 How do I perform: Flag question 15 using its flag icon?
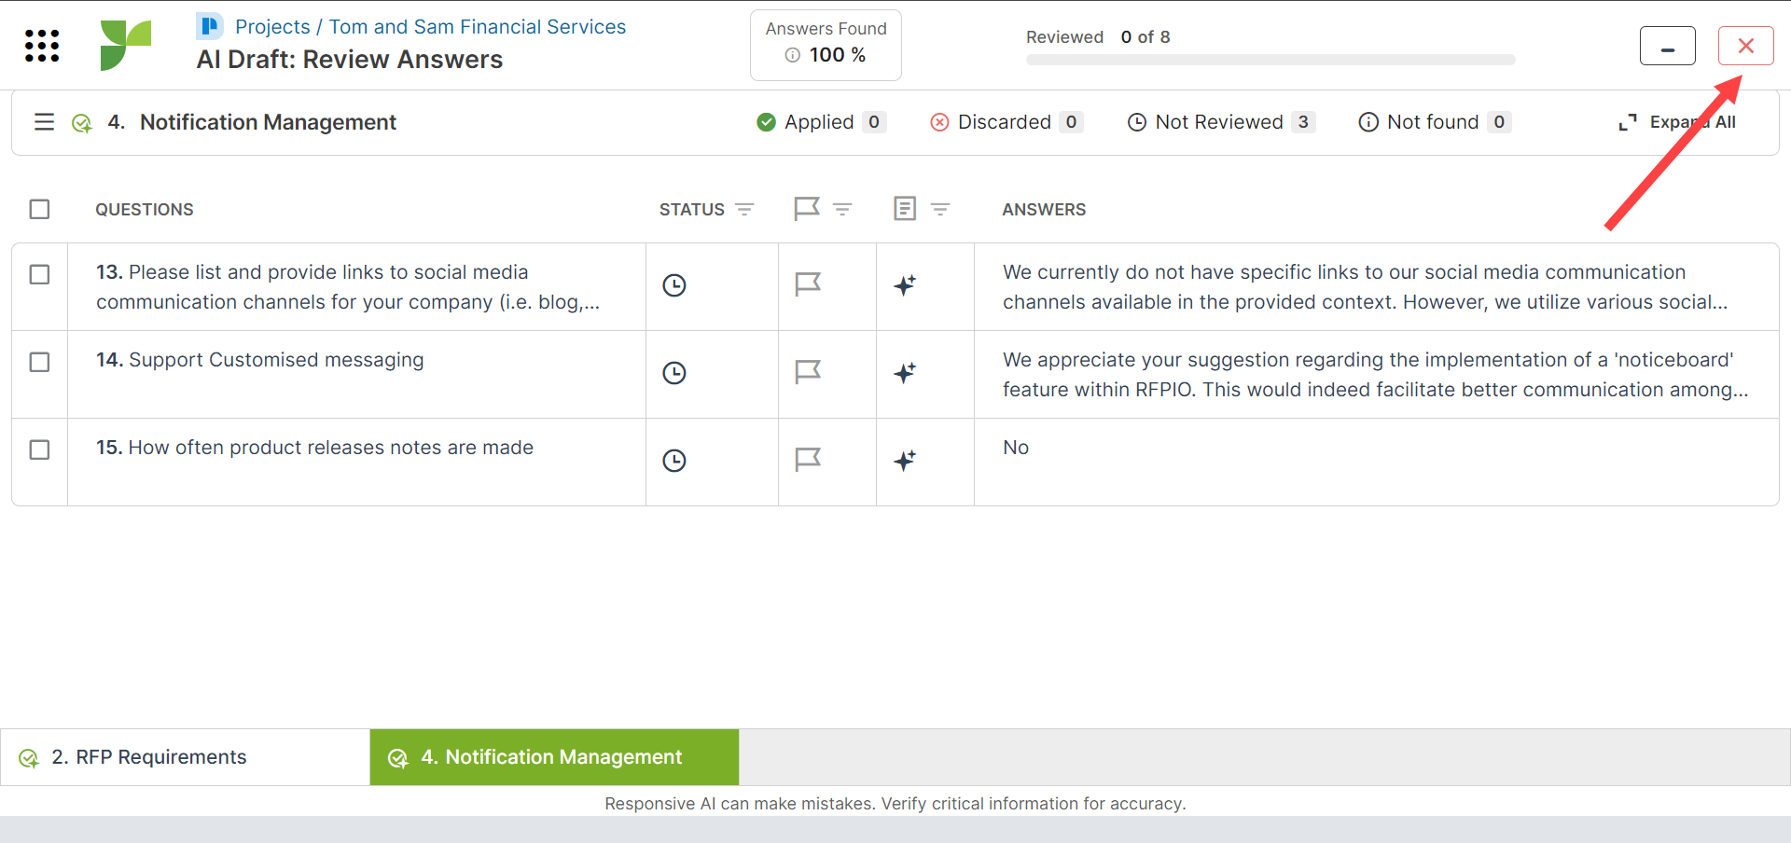click(x=807, y=460)
